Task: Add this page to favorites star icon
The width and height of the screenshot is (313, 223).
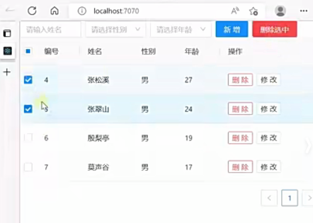Action: (253, 11)
